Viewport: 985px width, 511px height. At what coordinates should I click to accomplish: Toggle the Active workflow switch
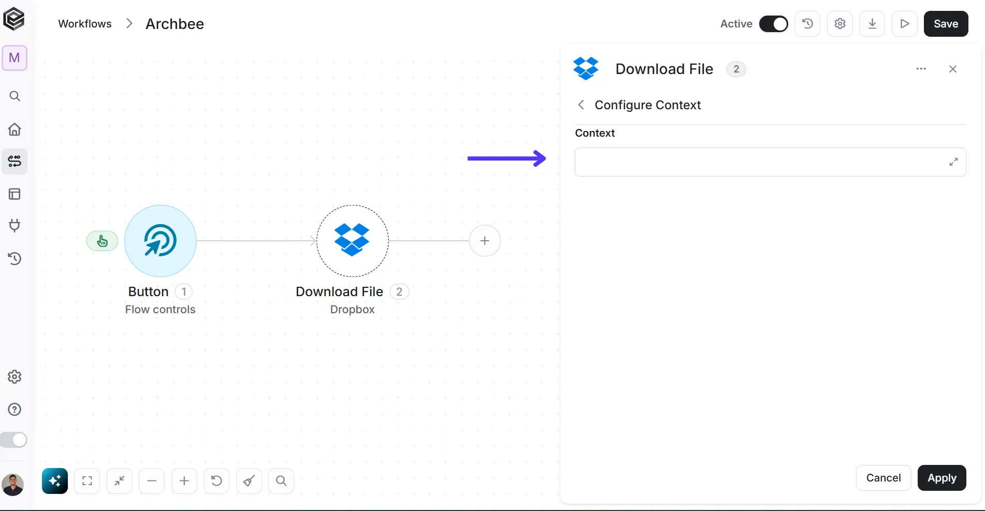(x=774, y=24)
